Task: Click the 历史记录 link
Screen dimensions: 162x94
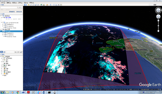Action: pos(19,12)
